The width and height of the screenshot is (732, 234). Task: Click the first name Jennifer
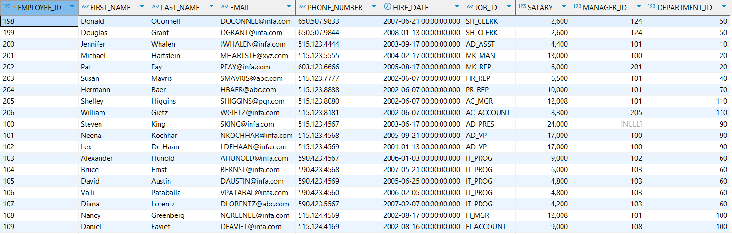[93, 44]
